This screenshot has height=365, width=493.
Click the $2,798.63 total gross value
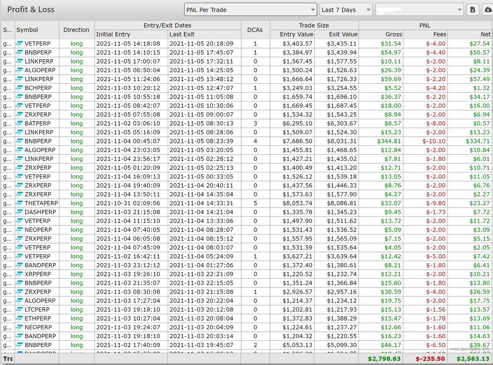click(x=383, y=358)
